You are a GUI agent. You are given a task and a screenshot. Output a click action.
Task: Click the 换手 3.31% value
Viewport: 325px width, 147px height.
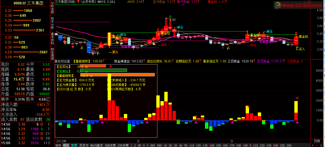(20, 99)
